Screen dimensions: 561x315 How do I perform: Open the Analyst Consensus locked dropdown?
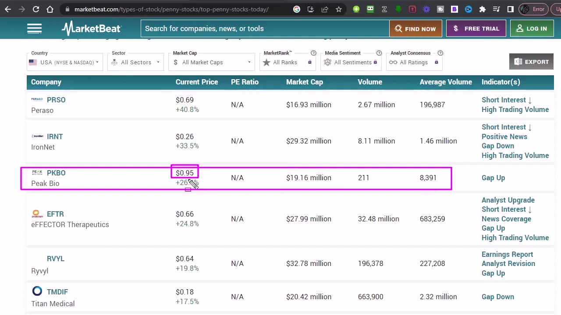[414, 62]
